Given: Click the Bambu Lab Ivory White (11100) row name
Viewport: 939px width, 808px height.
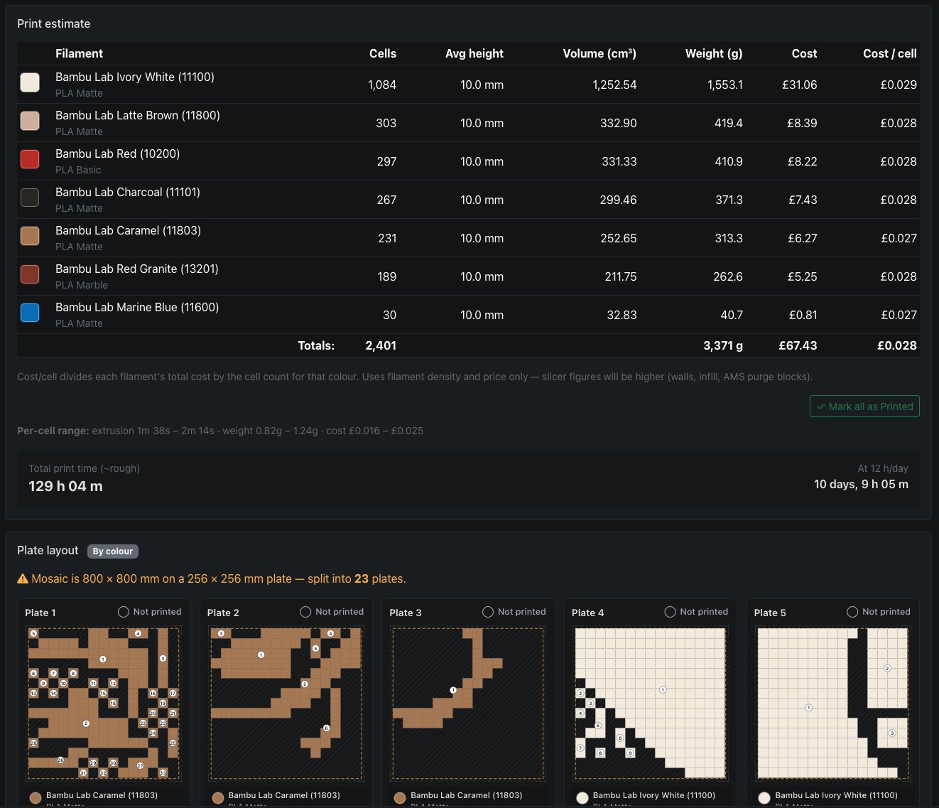Looking at the screenshot, I should click(135, 77).
